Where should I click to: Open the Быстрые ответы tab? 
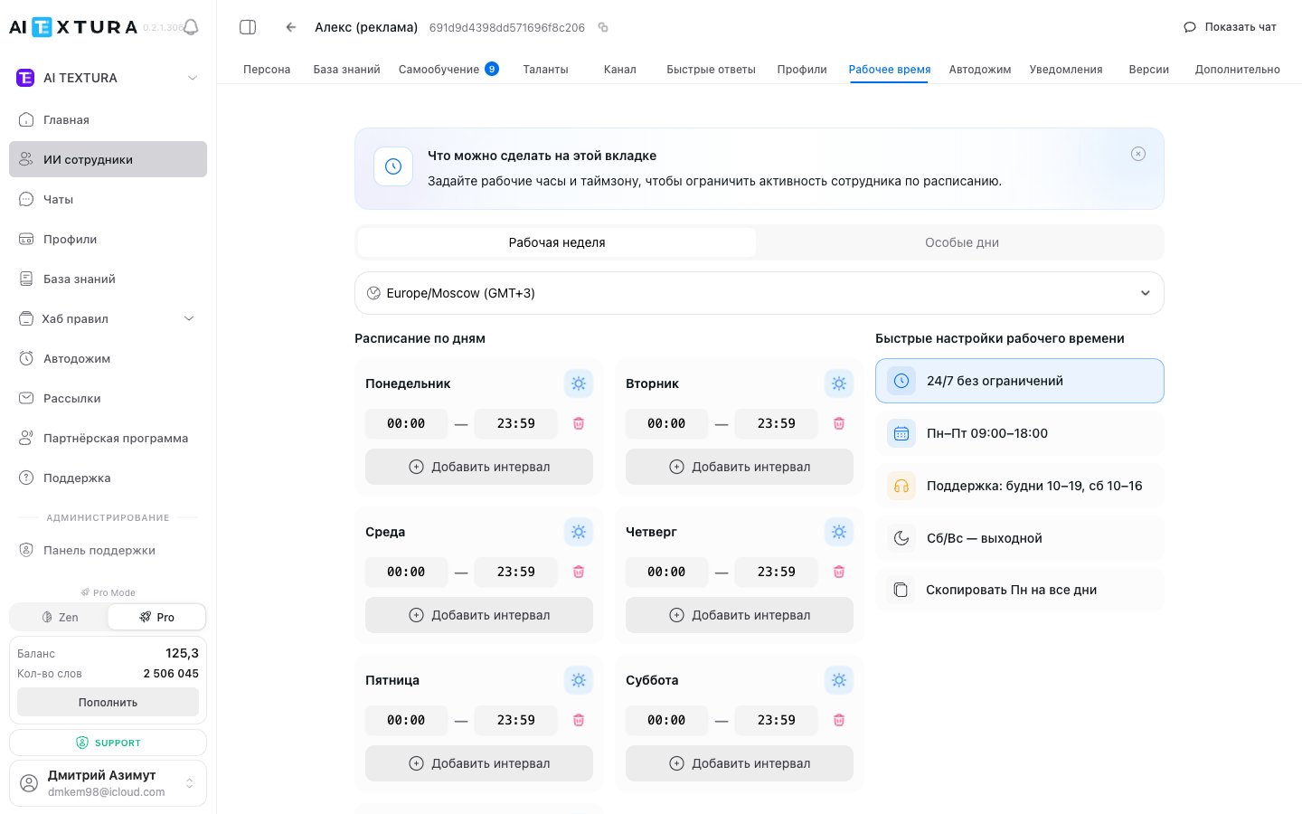711,70
